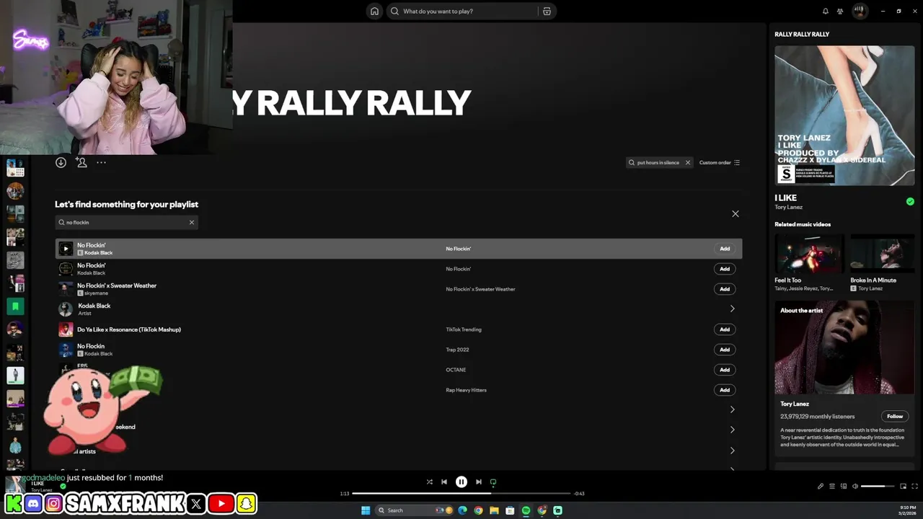
Task: Pause the current song
Action: 461,482
